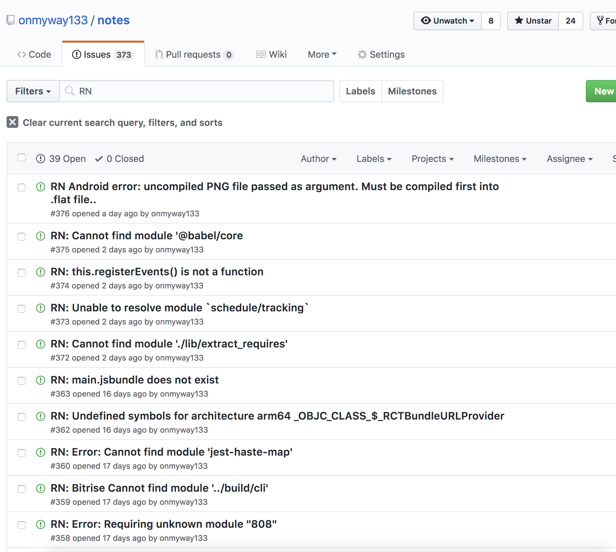Image resolution: width=616 pixels, height=552 pixels.
Task: Show the 0 Closed issues
Action: coord(120,159)
